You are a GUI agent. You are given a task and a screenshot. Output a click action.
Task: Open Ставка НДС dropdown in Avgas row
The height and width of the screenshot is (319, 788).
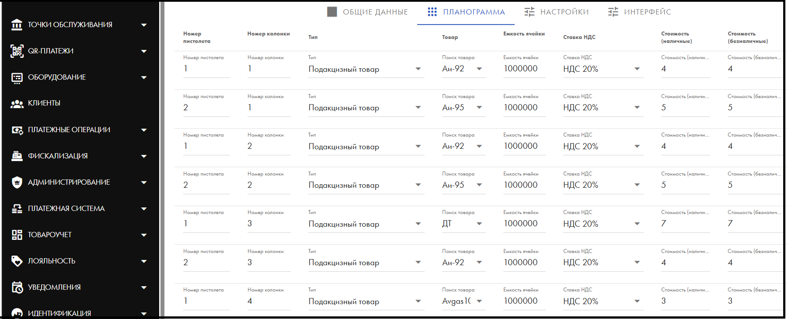tap(603, 301)
